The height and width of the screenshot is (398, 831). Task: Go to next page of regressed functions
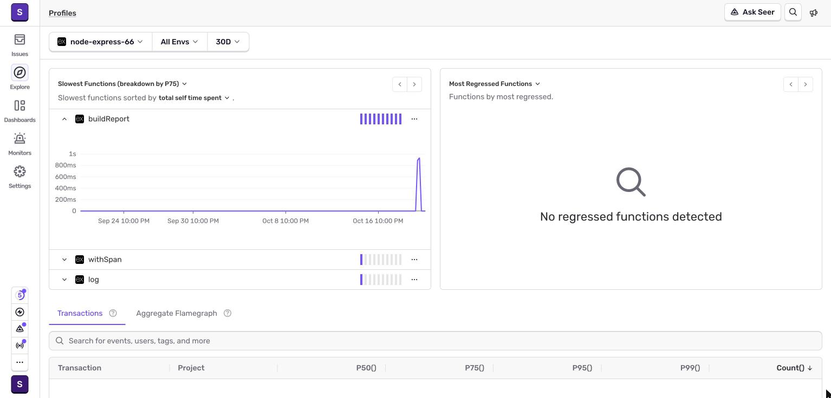pyautogui.click(x=806, y=84)
